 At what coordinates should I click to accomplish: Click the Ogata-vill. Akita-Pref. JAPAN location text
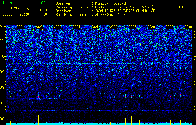pos(139,7)
